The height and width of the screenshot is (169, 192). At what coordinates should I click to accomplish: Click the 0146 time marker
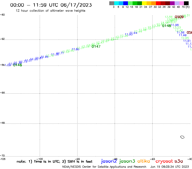coord(17,65)
